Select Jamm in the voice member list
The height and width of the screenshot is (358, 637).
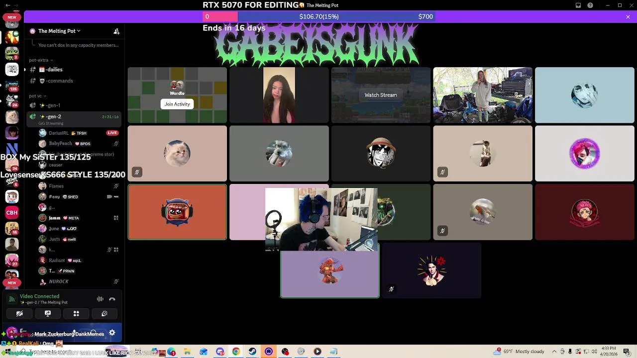pos(79,218)
